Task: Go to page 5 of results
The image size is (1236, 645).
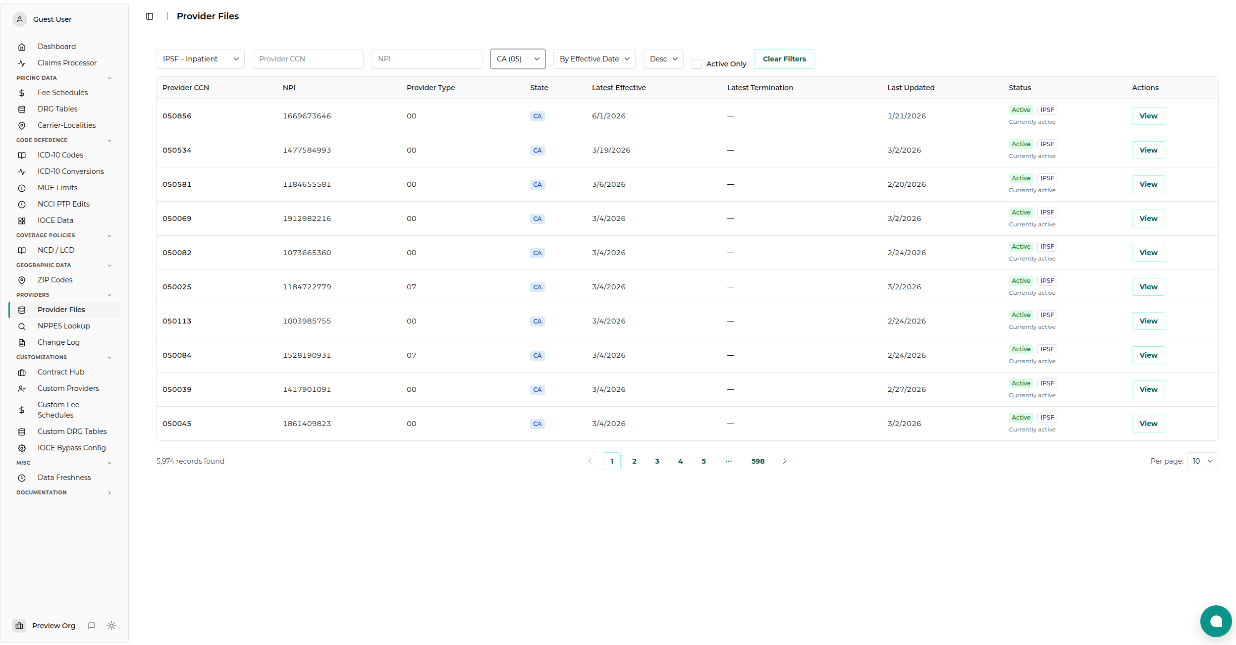Action: pyautogui.click(x=703, y=461)
